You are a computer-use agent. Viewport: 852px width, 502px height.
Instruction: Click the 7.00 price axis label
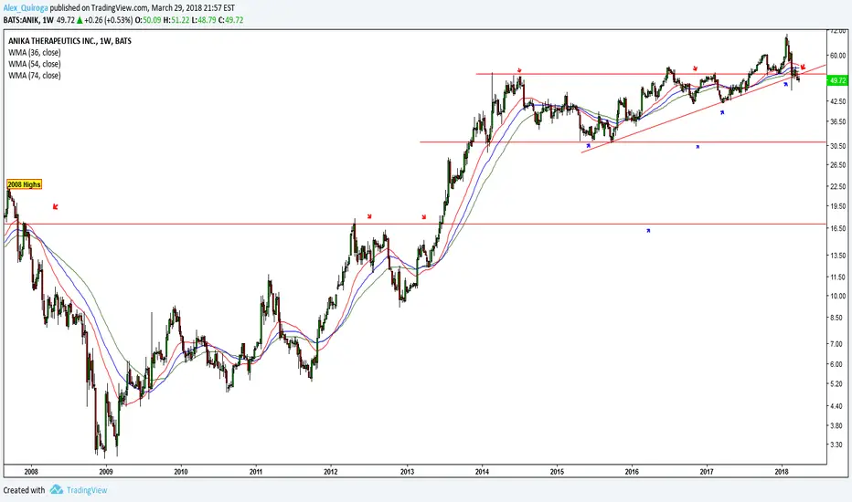coord(838,344)
